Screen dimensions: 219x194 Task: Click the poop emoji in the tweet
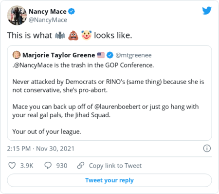(x=73, y=35)
